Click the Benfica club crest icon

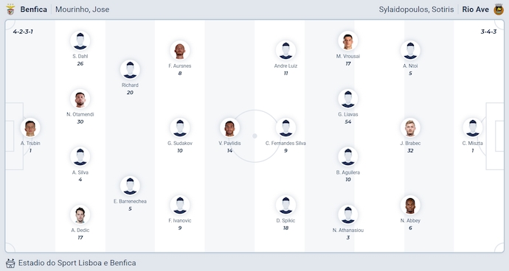(x=10, y=10)
